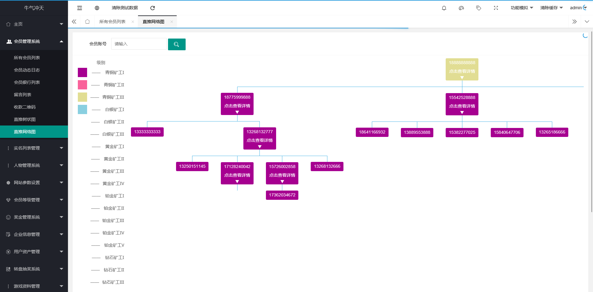Open the 清除缓存 dropdown

point(551,8)
